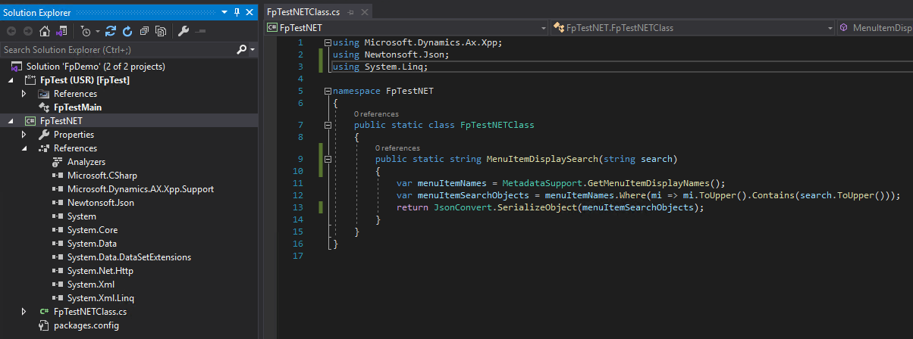Toggle auto-hide pin on Solution Explorer
The image size is (913, 339).
pyautogui.click(x=237, y=12)
